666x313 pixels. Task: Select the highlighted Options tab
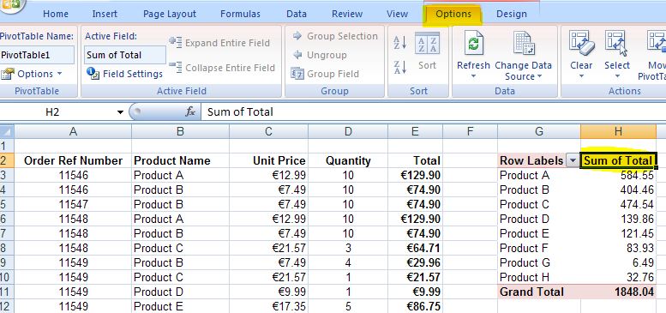(453, 15)
